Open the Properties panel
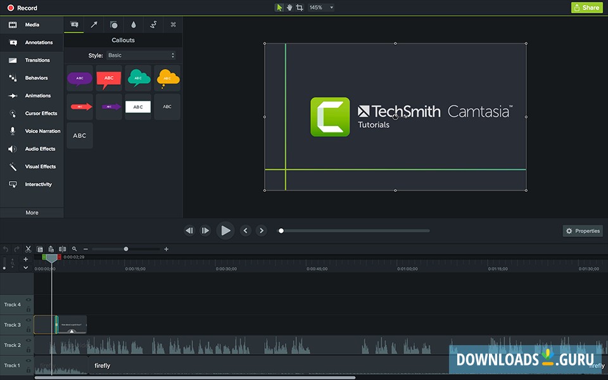 (x=582, y=231)
